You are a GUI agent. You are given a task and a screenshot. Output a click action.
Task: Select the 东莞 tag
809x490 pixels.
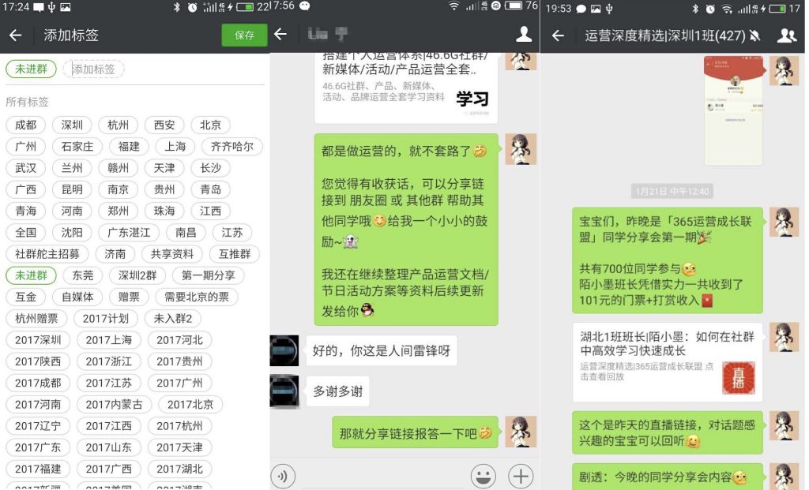point(83,275)
